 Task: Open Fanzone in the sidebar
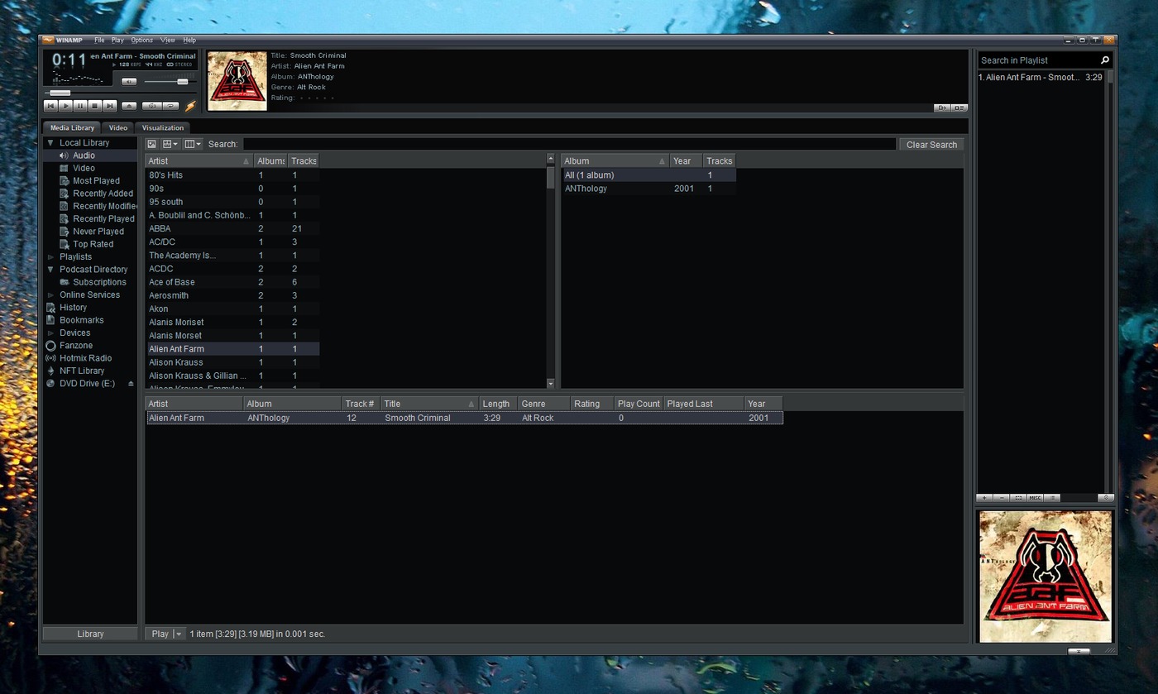pyautogui.click(x=75, y=346)
